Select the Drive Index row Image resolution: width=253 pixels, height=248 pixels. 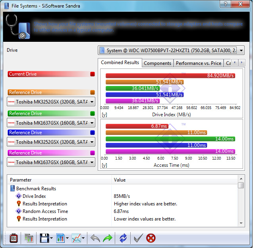(x=123, y=196)
